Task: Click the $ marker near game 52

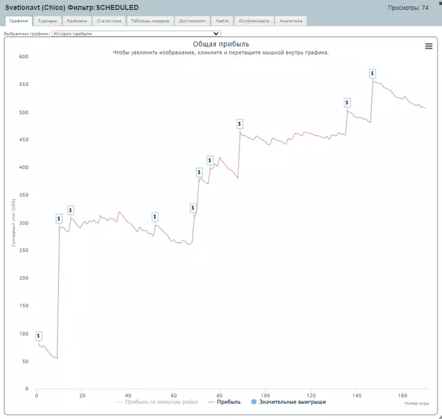Action: [155, 217]
